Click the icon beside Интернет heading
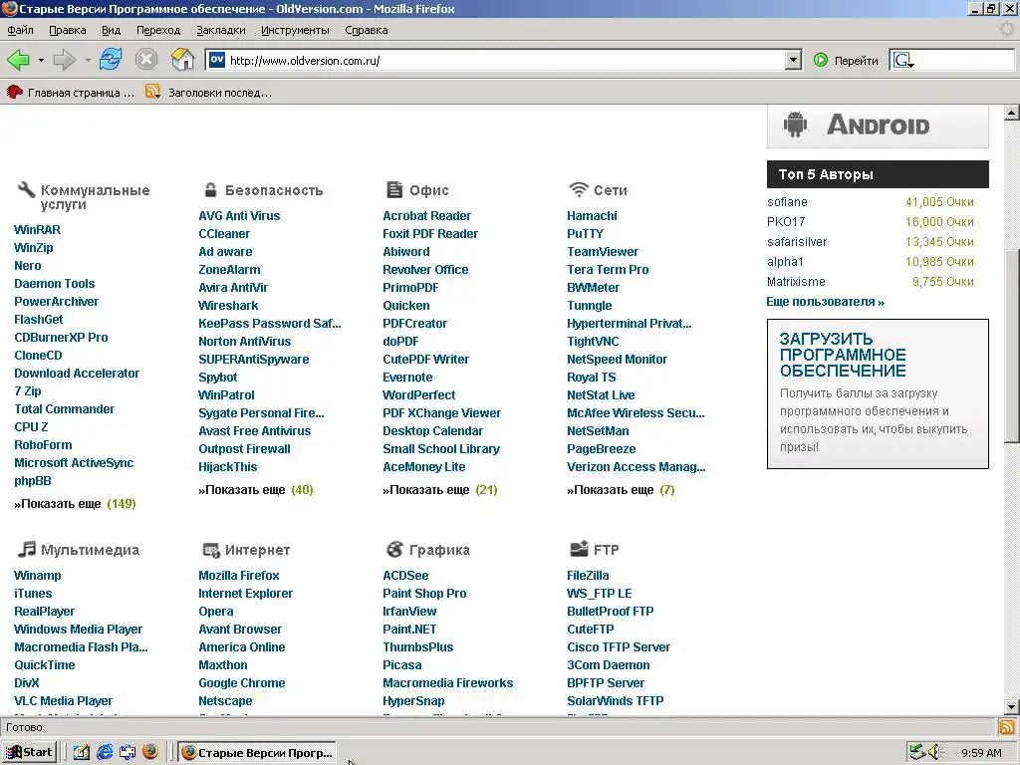 click(x=211, y=550)
